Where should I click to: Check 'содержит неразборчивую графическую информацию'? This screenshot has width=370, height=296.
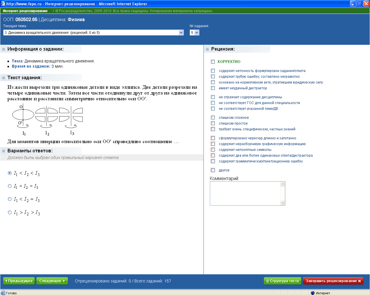[213, 144]
